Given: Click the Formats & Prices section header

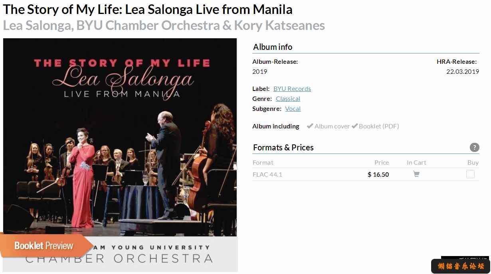Looking at the screenshot, I should pyautogui.click(x=283, y=148).
